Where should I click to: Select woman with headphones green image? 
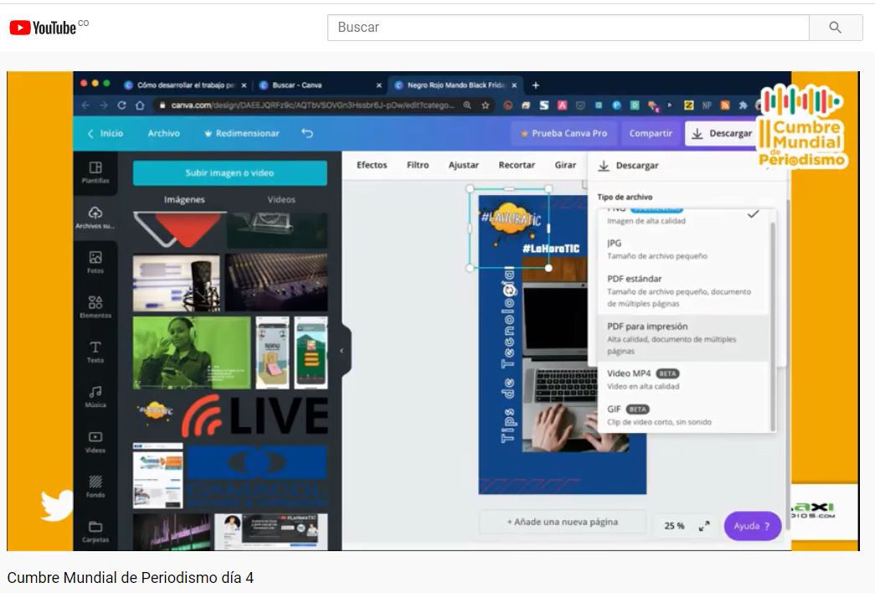click(x=192, y=353)
